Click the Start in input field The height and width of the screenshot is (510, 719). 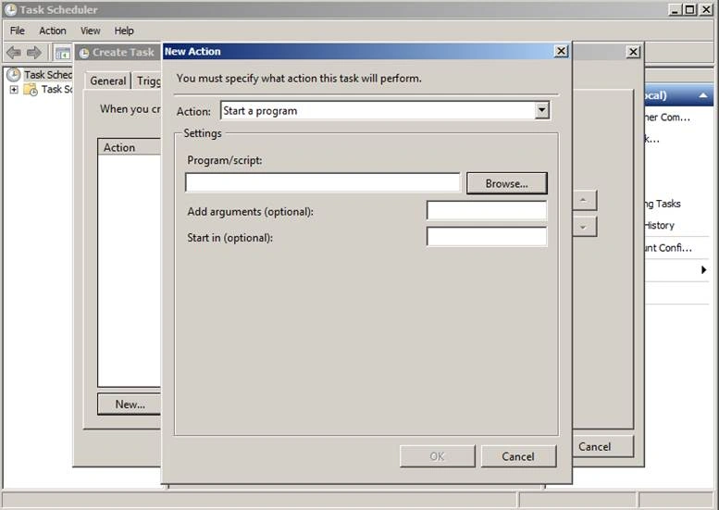[x=487, y=237]
